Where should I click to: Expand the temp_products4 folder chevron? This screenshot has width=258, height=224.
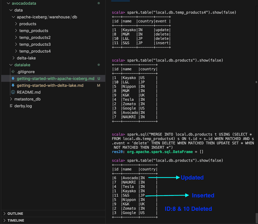16,51
